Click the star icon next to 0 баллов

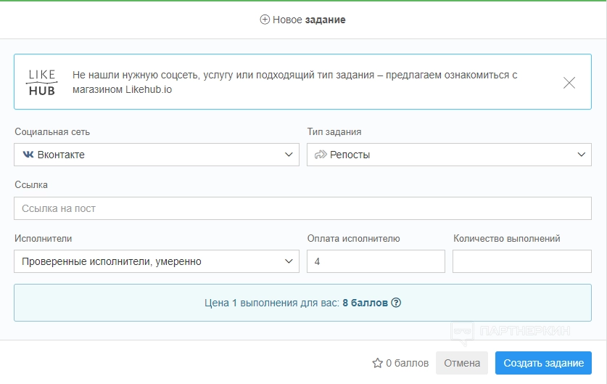(377, 363)
